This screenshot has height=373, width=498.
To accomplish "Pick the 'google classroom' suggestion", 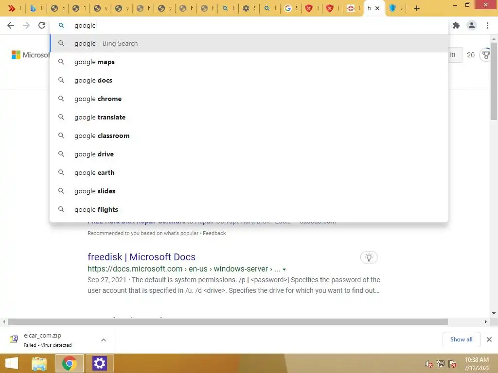I will pos(249,136).
